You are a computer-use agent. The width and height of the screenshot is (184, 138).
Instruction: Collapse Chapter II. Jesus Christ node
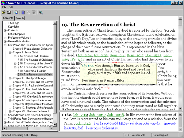click(x=10, y=52)
